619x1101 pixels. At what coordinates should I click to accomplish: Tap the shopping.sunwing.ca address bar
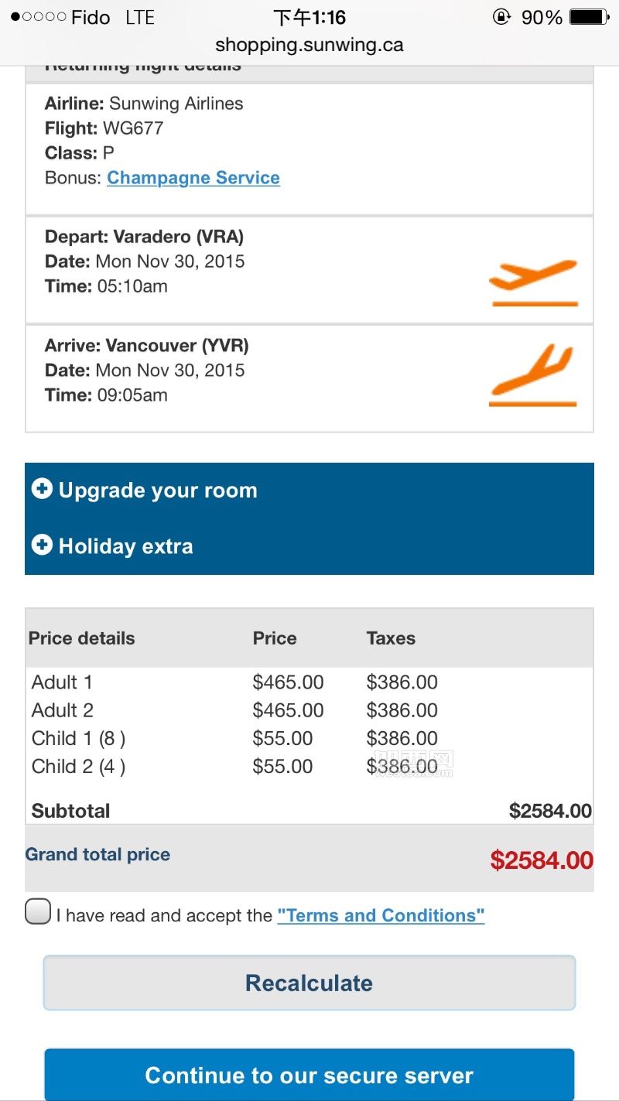coord(309,45)
